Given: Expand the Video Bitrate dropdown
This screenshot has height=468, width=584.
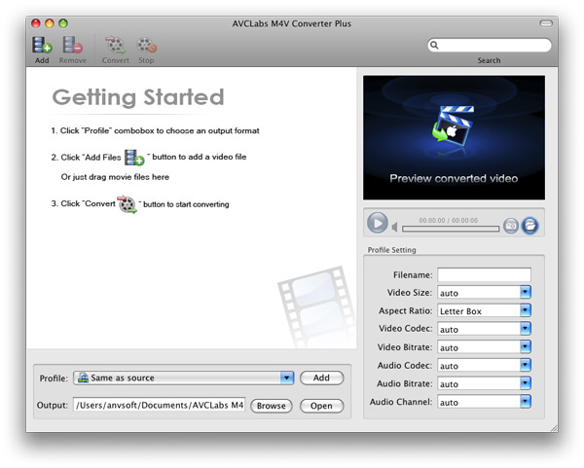Looking at the screenshot, I should pos(526,347).
